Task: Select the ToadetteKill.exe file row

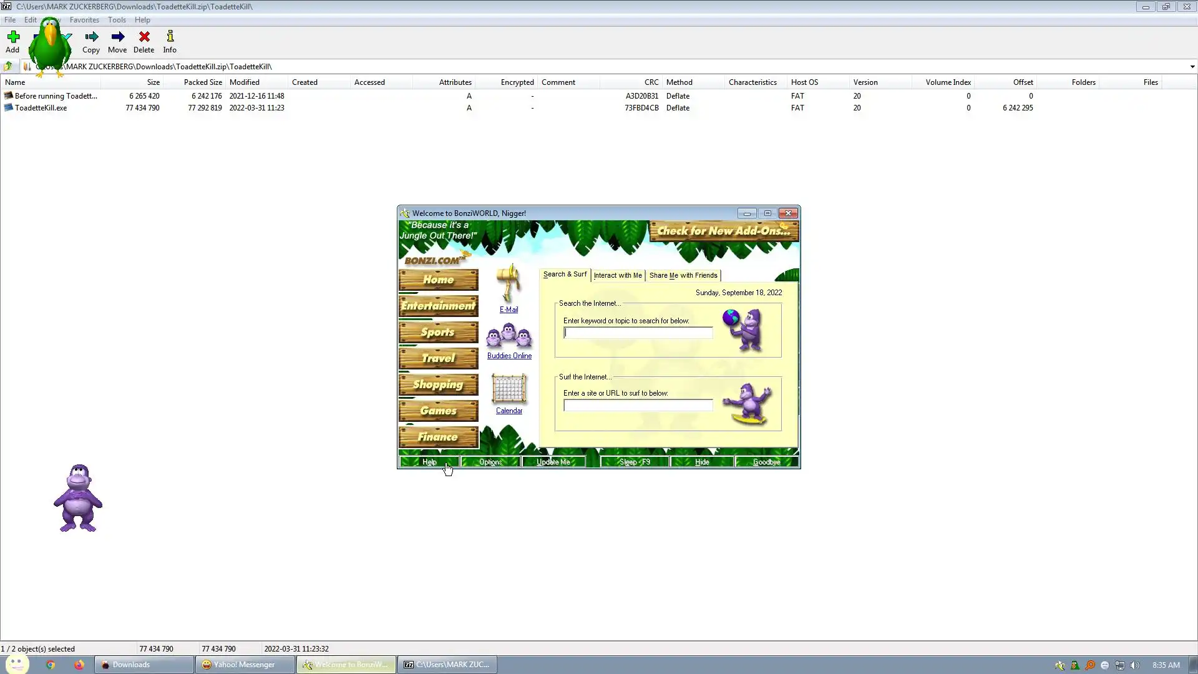Action: coord(41,108)
